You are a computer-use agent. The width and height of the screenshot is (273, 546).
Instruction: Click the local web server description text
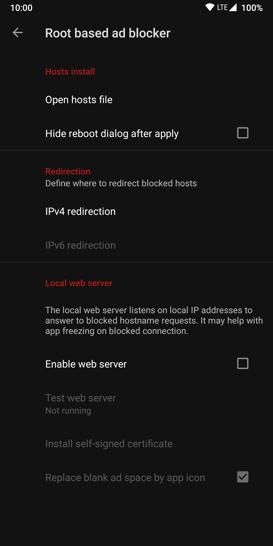pyautogui.click(x=154, y=321)
